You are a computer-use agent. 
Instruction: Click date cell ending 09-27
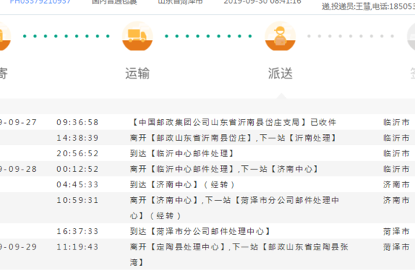pos(18,122)
